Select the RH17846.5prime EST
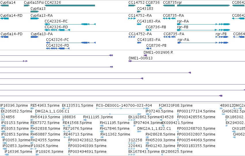 pos(102,131)
